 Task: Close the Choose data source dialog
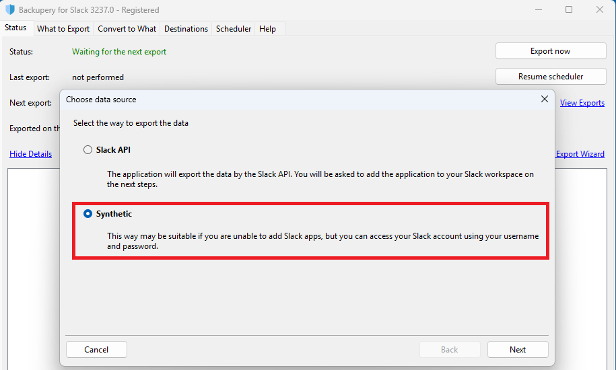(x=544, y=99)
